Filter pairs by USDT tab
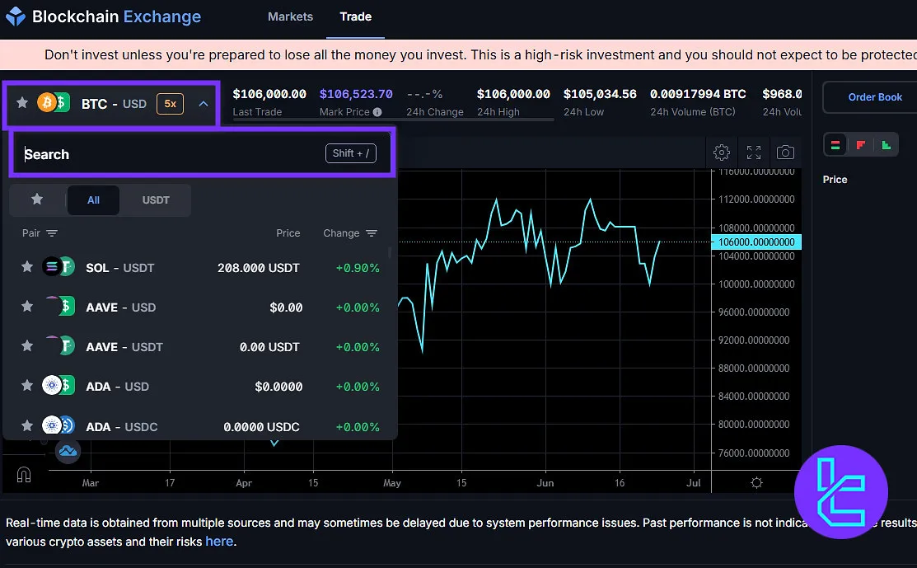This screenshot has width=917, height=568. click(156, 200)
